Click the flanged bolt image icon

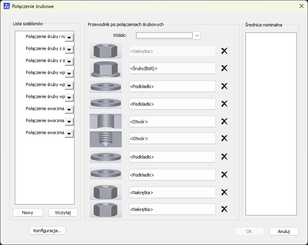[x=105, y=68]
